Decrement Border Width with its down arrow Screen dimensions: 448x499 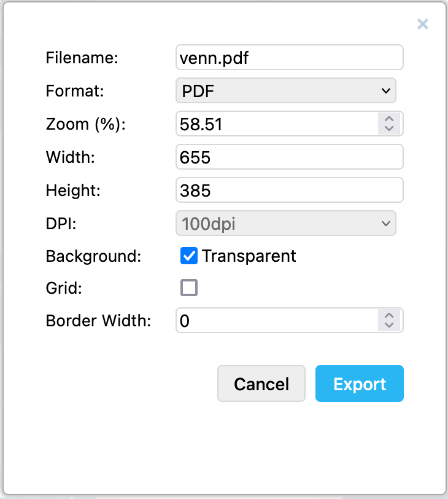(x=389, y=324)
